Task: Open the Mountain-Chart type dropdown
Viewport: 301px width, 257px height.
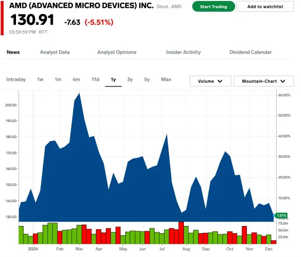Action: 263,81
